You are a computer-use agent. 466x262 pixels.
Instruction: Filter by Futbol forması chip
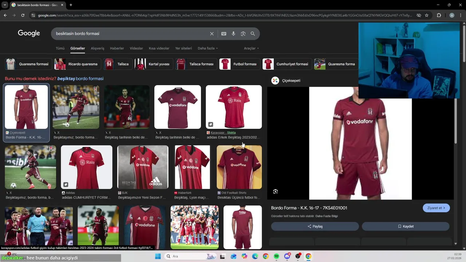240,64
